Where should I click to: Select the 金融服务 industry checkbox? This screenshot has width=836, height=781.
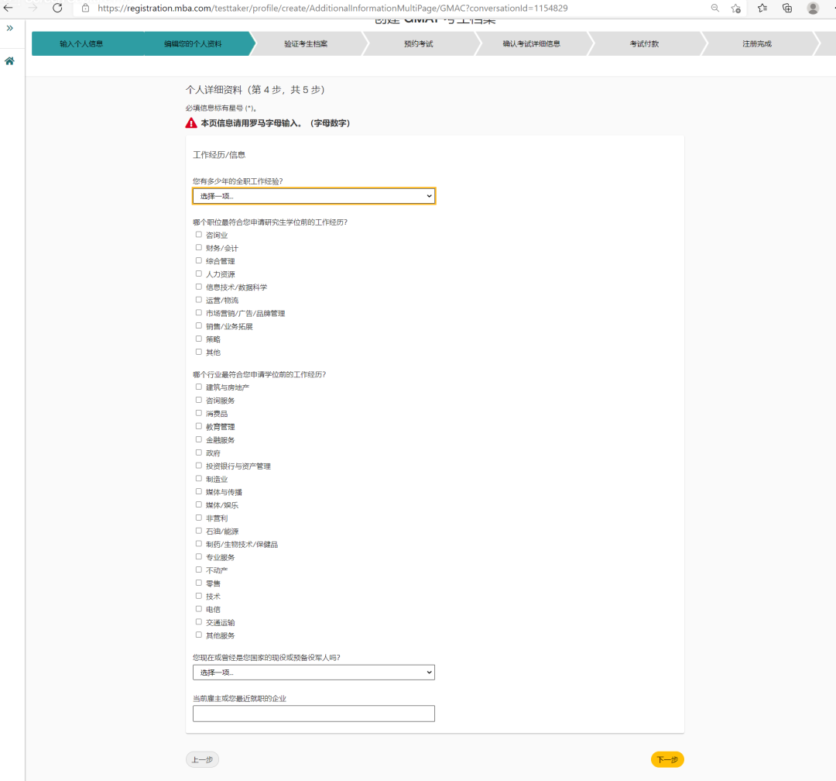click(x=198, y=439)
